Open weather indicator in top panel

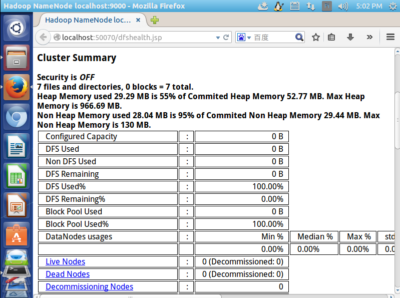pyautogui.click(x=263, y=6)
